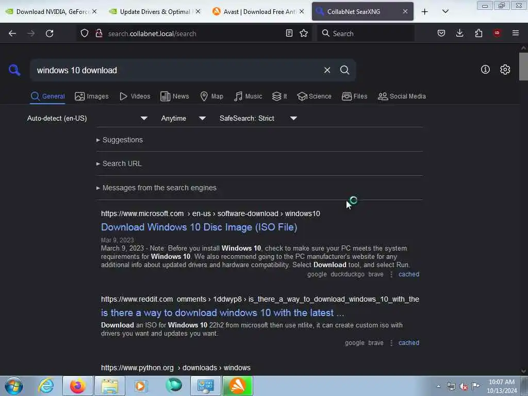This screenshot has height=396, width=528.
Task: Close the Avast Download Free Antivirus tab
Action: point(301,11)
